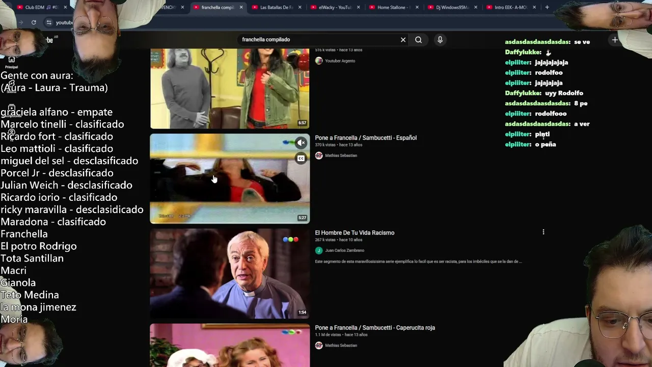Open a new browser tab with the plus
Viewport: 652px width, 367px height.
[547, 7]
